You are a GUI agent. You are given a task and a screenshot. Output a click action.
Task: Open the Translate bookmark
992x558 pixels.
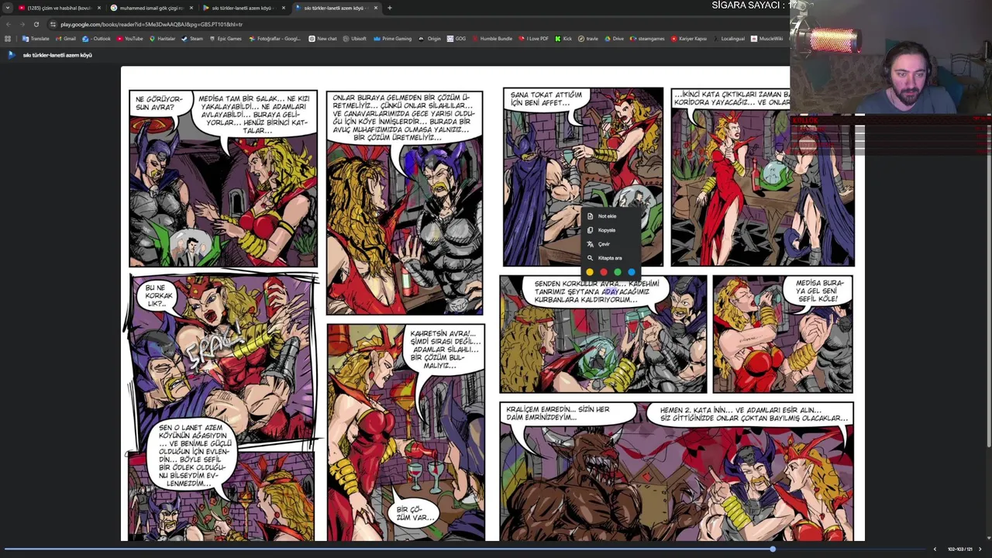pyautogui.click(x=36, y=39)
